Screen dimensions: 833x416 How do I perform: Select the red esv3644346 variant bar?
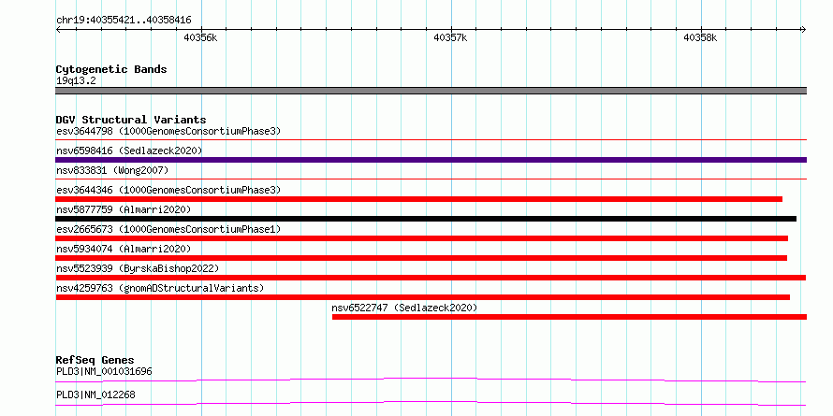point(419,199)
